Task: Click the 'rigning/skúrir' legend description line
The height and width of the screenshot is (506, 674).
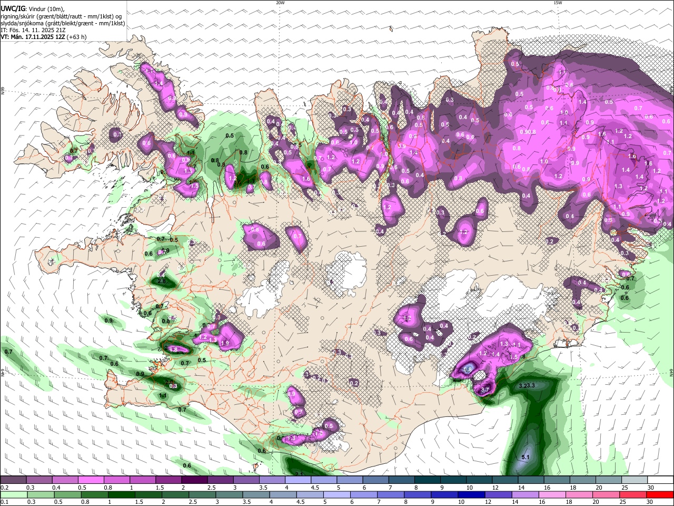Action: 61,16
